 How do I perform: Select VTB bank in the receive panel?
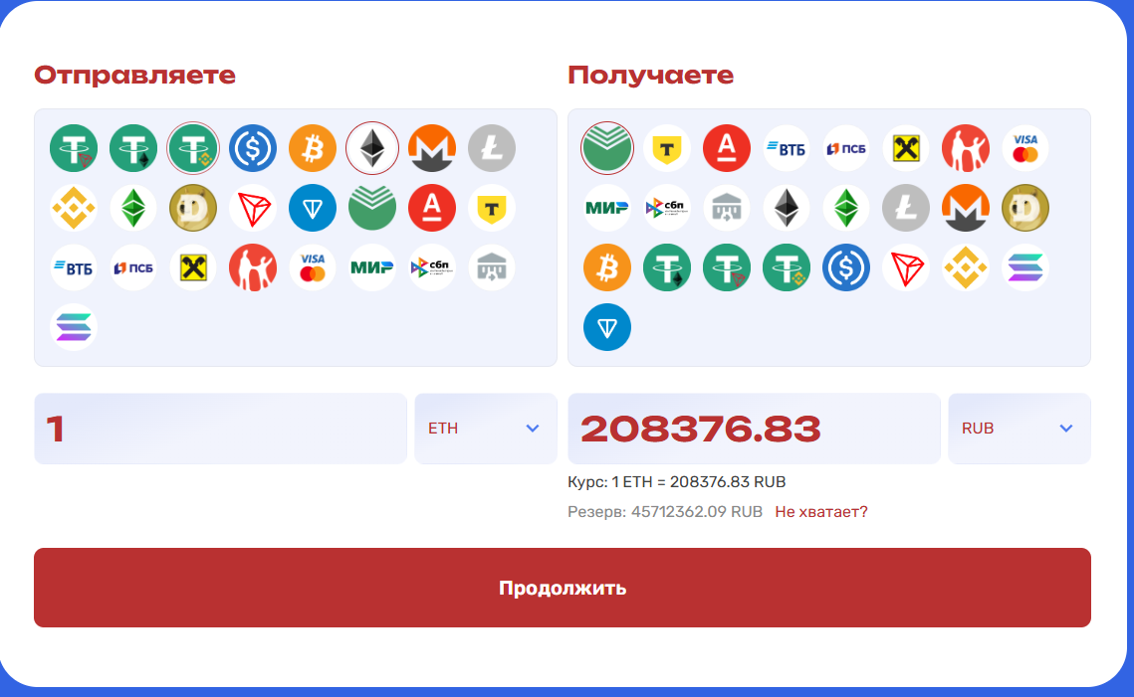click(x=787, y=148)
